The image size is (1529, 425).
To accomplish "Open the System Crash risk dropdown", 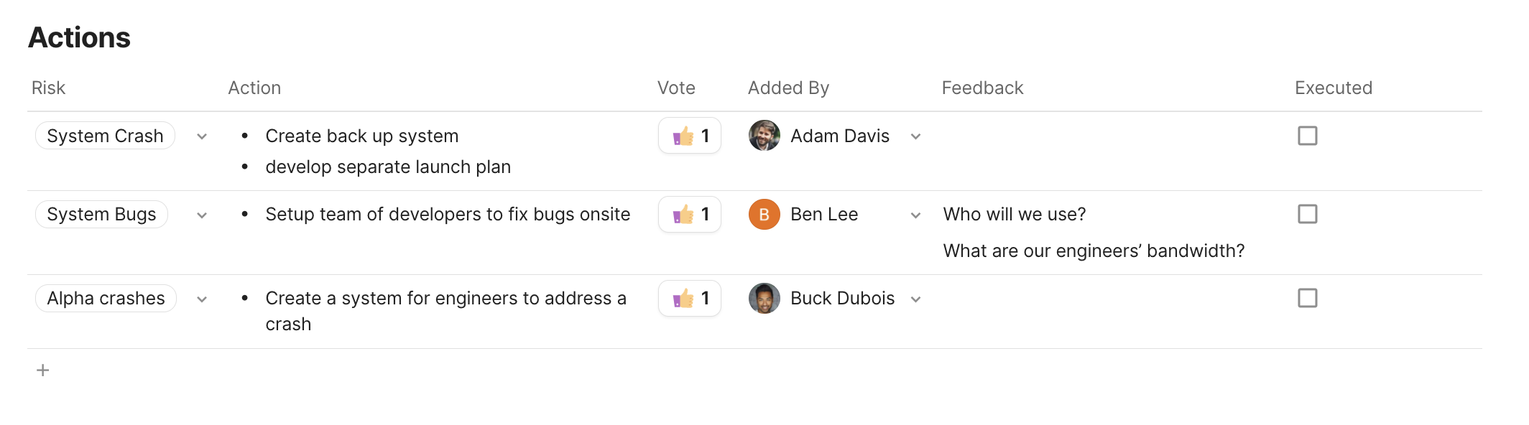I will coord(202,136).
